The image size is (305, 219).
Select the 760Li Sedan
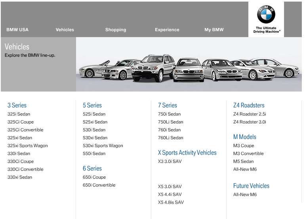pyautogui.click(x=170, y=138)
